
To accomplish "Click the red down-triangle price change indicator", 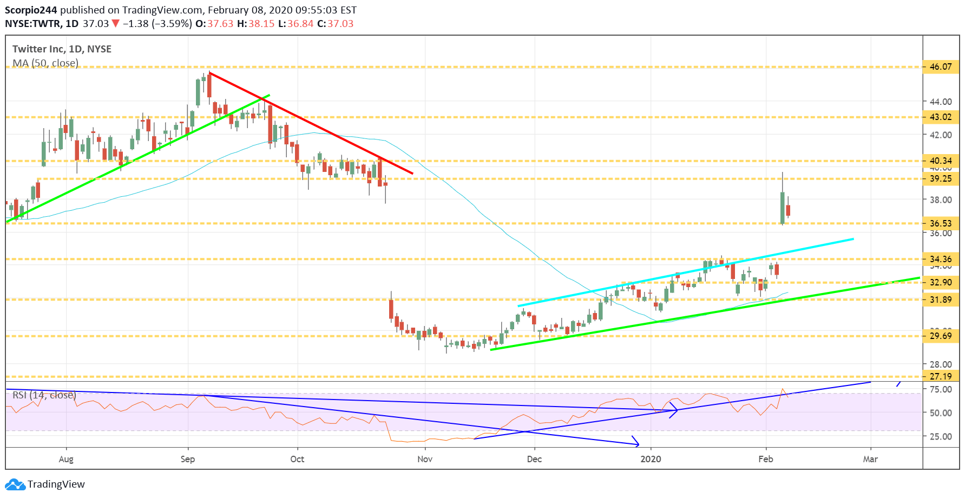I will [x=115, y=24].
